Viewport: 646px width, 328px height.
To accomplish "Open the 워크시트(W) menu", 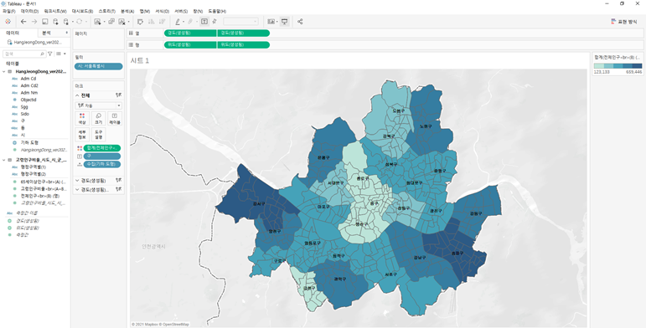I will 55,11.
